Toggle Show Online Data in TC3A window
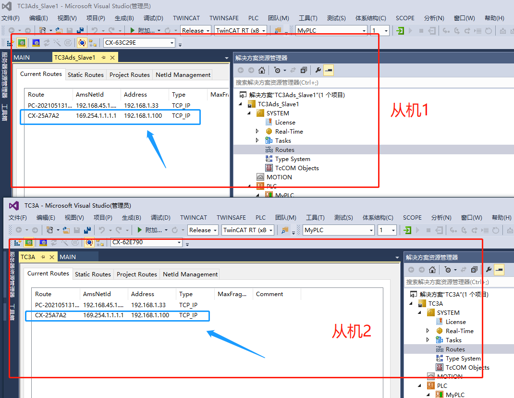 tap(89, 242)
